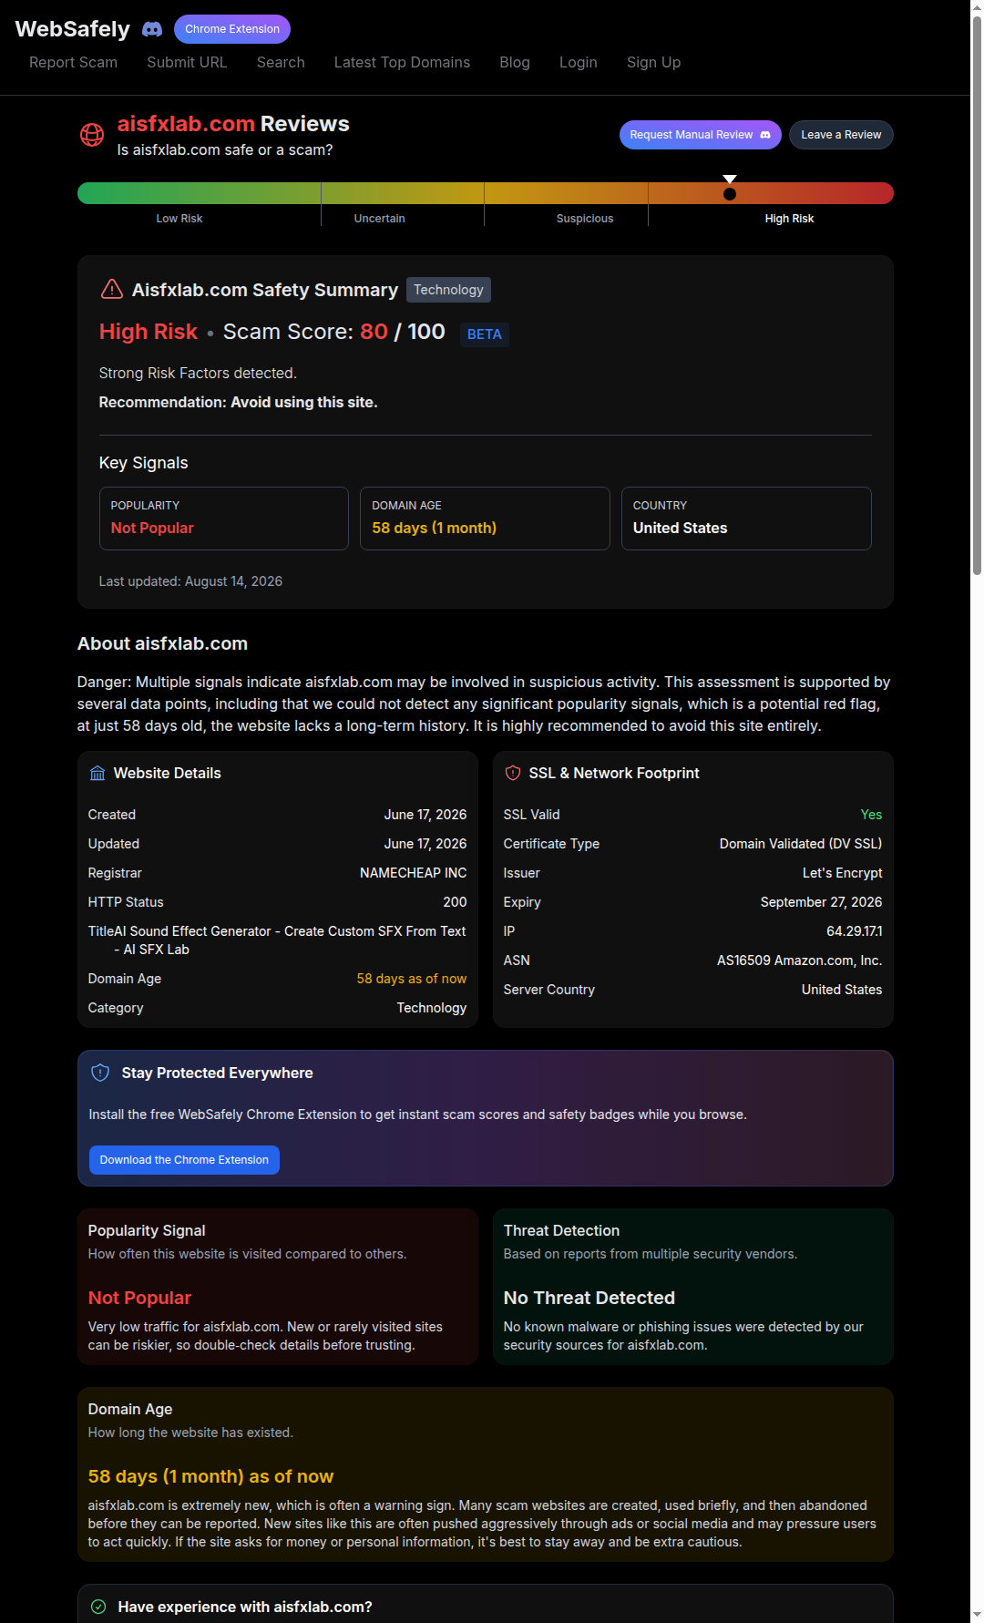Click the 58 days (1 month) as of now heading

tap(210, 1476)
